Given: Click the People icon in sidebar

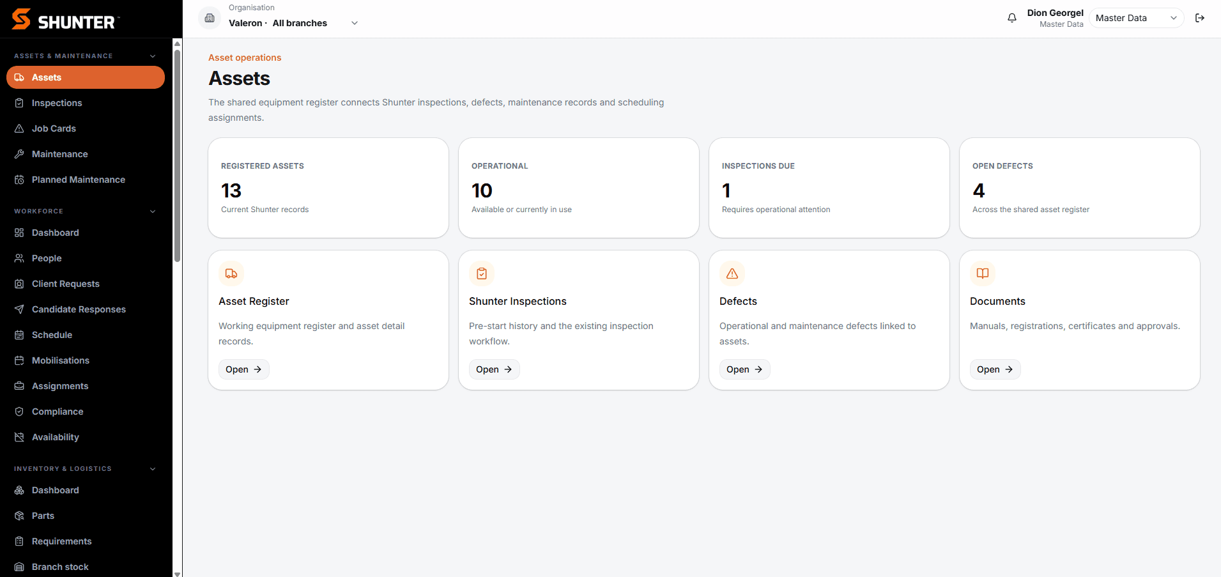Looking at the screenshot, I should 19,258.
